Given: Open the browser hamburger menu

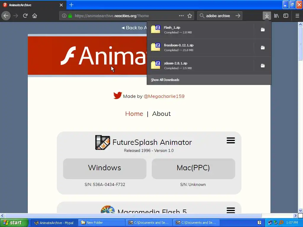Looking at the screenshot, I should (x=297, y=16).
